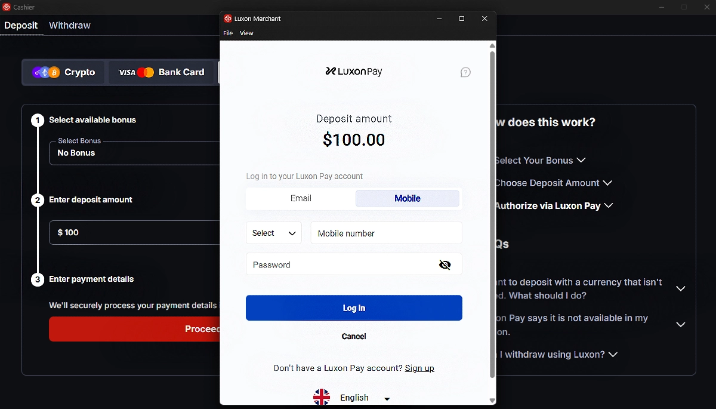Expand Authorize via Luxon Pay section
This screenshot has height=409, width=716.
553,205
